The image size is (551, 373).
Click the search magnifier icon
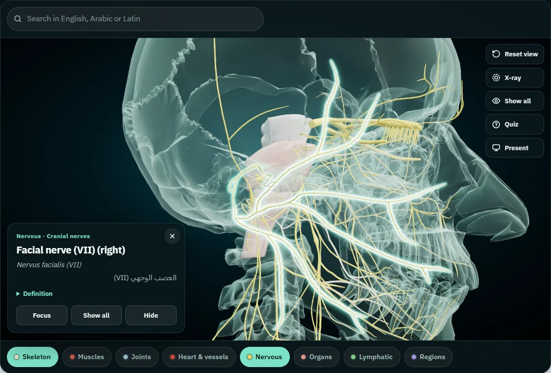click(x=18, y=19)
